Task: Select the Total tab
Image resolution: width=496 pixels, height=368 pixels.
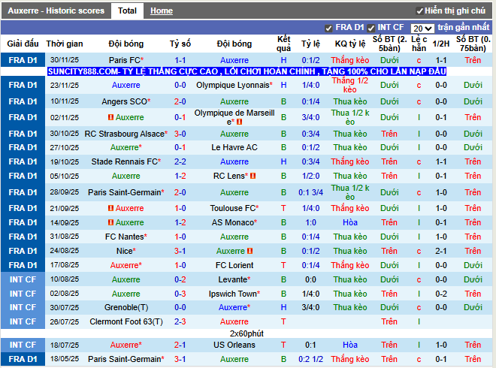Action: 127,11
